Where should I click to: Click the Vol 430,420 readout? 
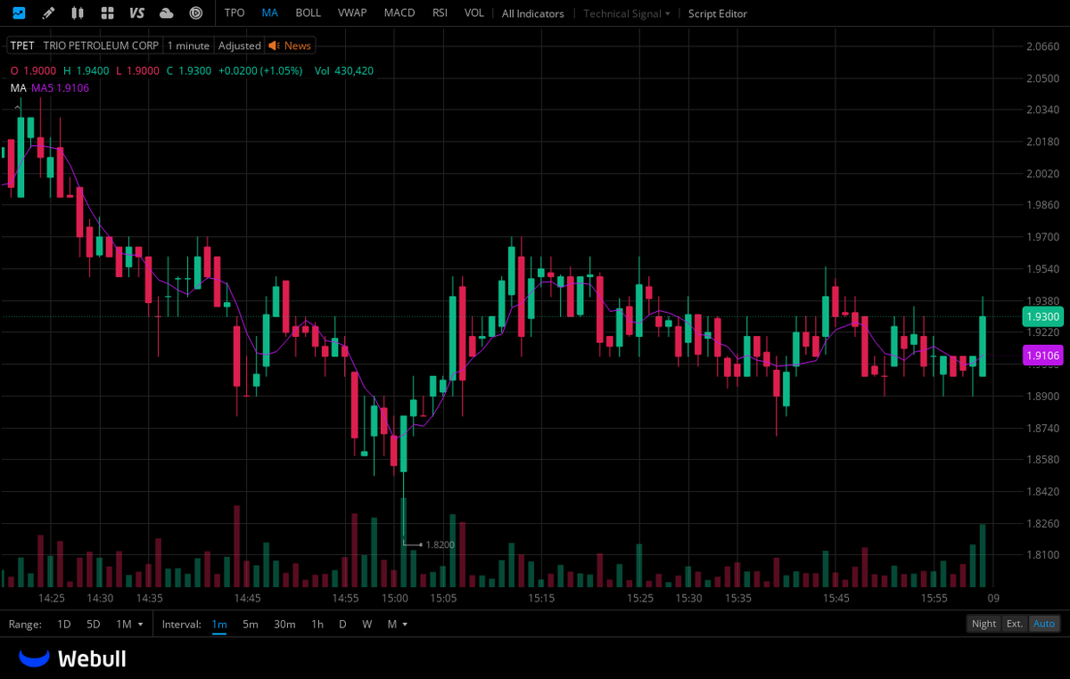tap(344, 70)
